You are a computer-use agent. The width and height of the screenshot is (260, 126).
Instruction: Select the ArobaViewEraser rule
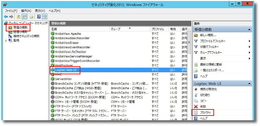[x=119, y=43]
